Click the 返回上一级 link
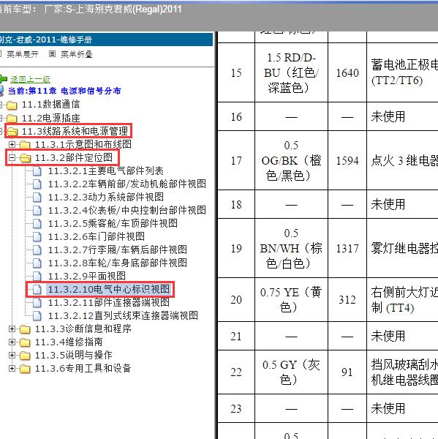438x439 pixels. point(30,80)
